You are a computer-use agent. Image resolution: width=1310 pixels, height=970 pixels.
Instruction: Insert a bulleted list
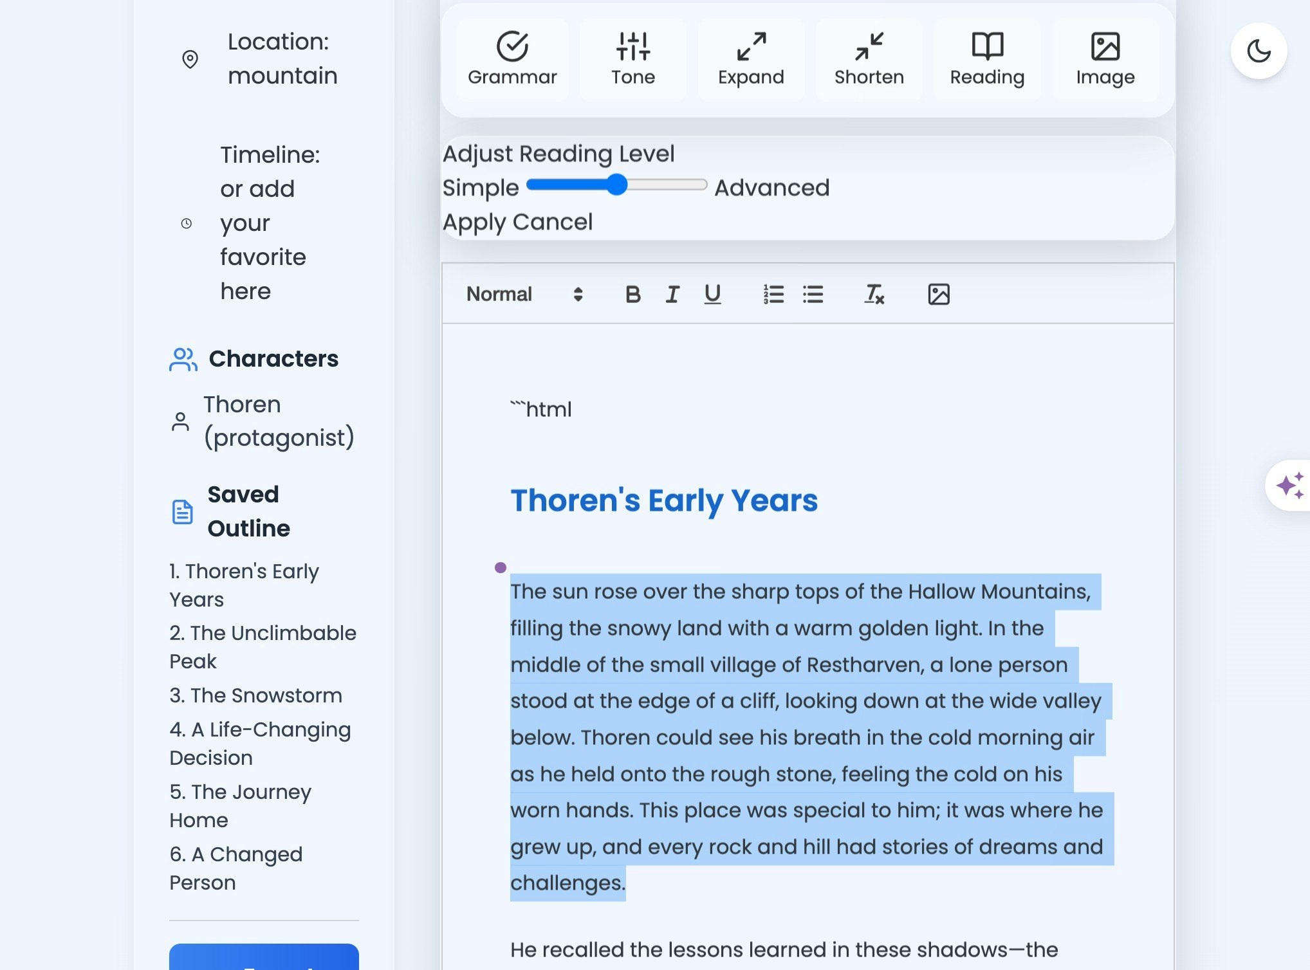pyautogui.click(x=813, y=294)
